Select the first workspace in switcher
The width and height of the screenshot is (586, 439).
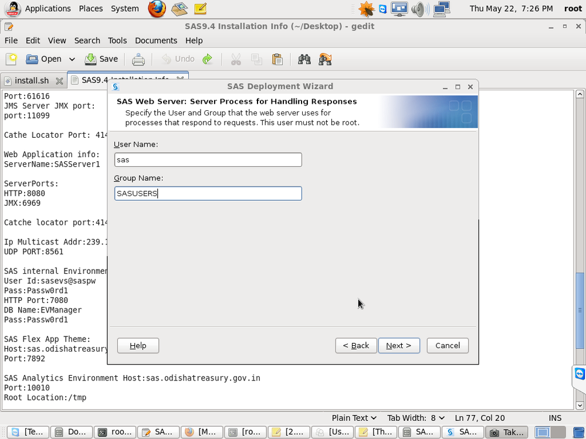(x=543, y=432)
